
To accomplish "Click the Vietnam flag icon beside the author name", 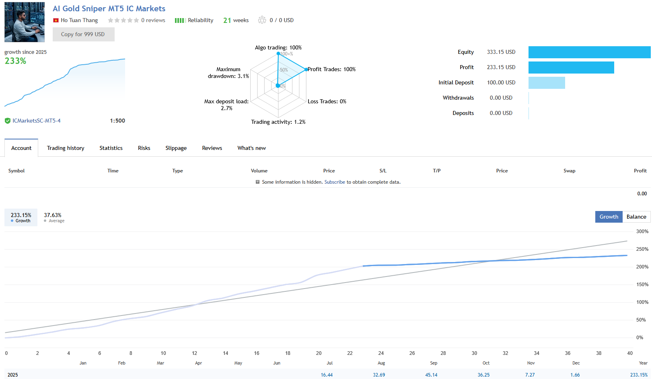I will click(56, 20).
